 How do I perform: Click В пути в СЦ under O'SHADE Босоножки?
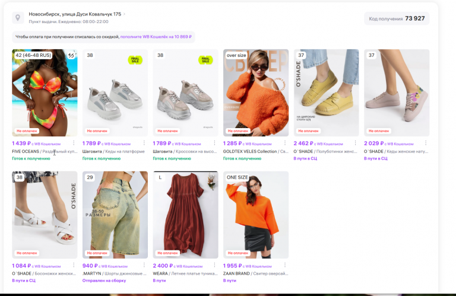[24, 281]
